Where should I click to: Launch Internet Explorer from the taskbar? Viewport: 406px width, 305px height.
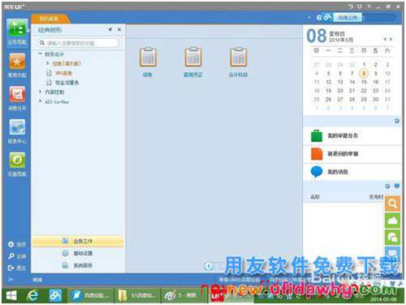pyautogui.click(x=32, y=295)
